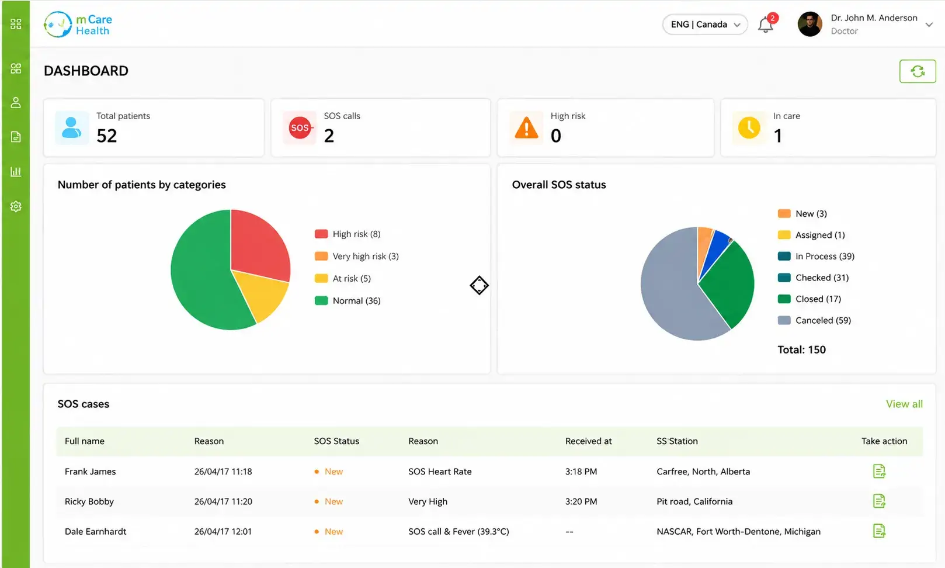Viewport: 945px width, 568px height.
Task: Toggle Closed (17) legend swatch
Action: tap(784, 299)
